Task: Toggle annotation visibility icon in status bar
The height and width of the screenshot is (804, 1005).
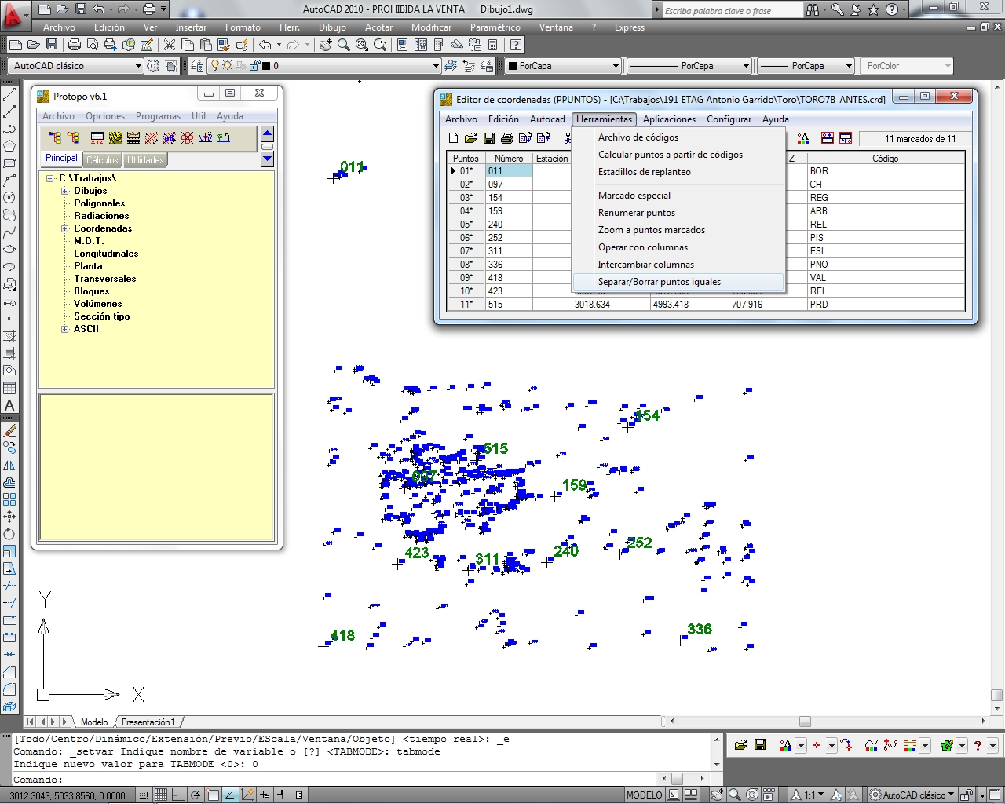Action: [x=837, y=795]
